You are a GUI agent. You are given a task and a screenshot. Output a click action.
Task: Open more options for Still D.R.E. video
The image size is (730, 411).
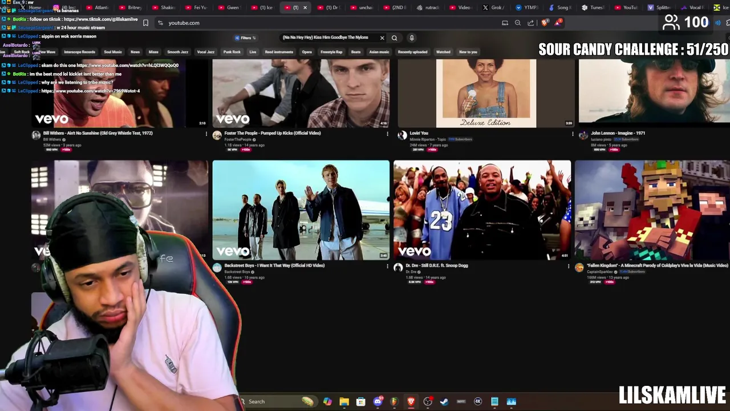(568, 267)
